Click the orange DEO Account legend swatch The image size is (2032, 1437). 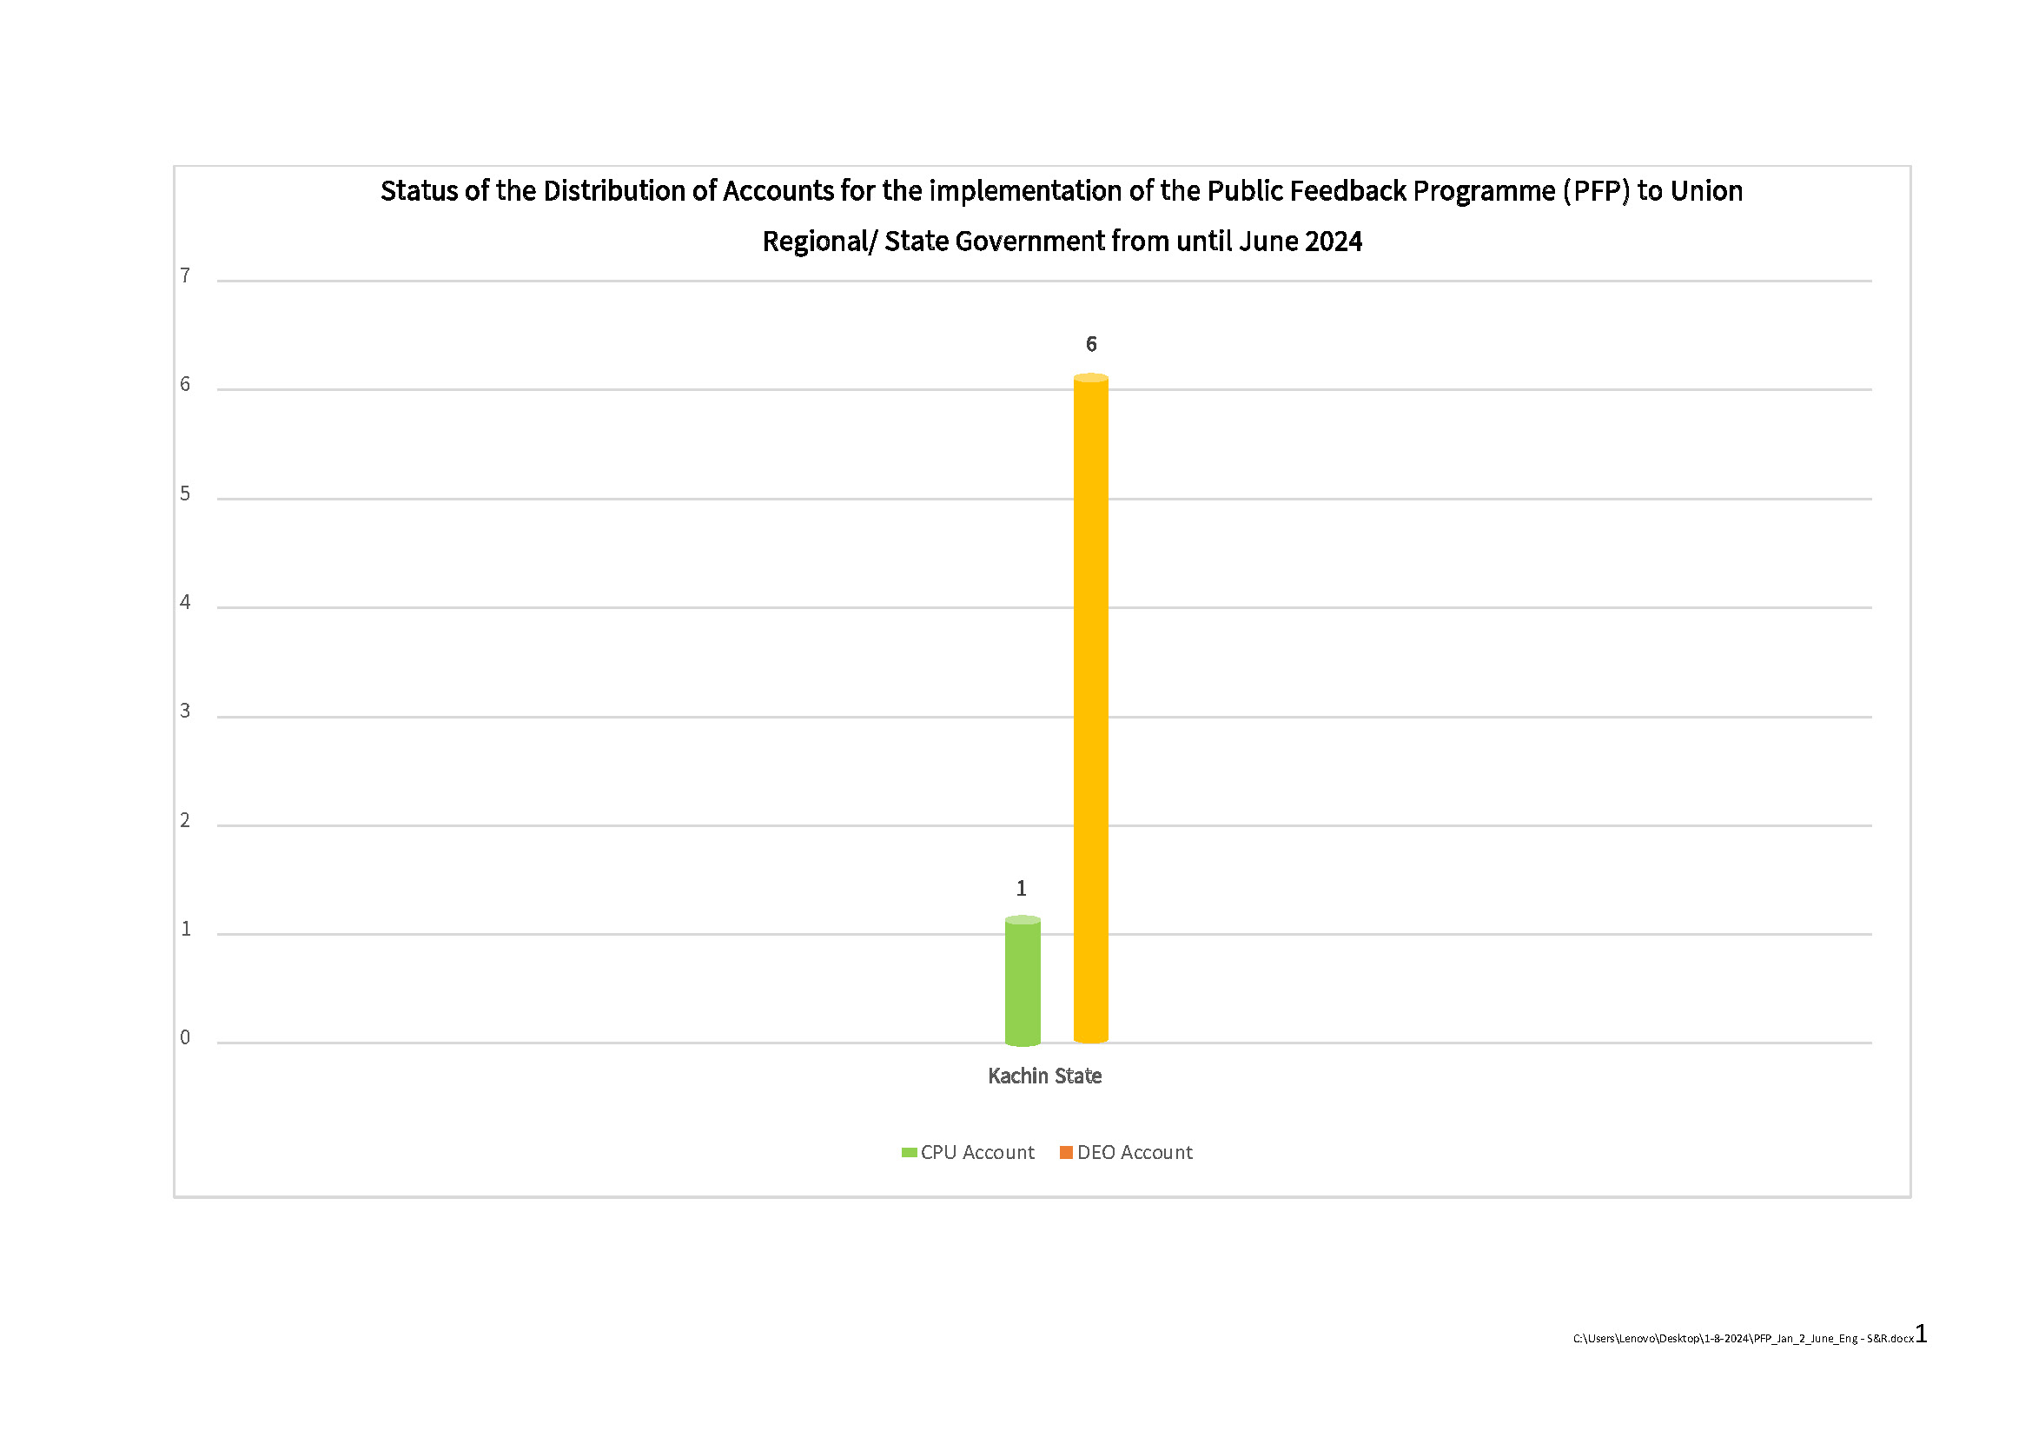point(1066,1152)
